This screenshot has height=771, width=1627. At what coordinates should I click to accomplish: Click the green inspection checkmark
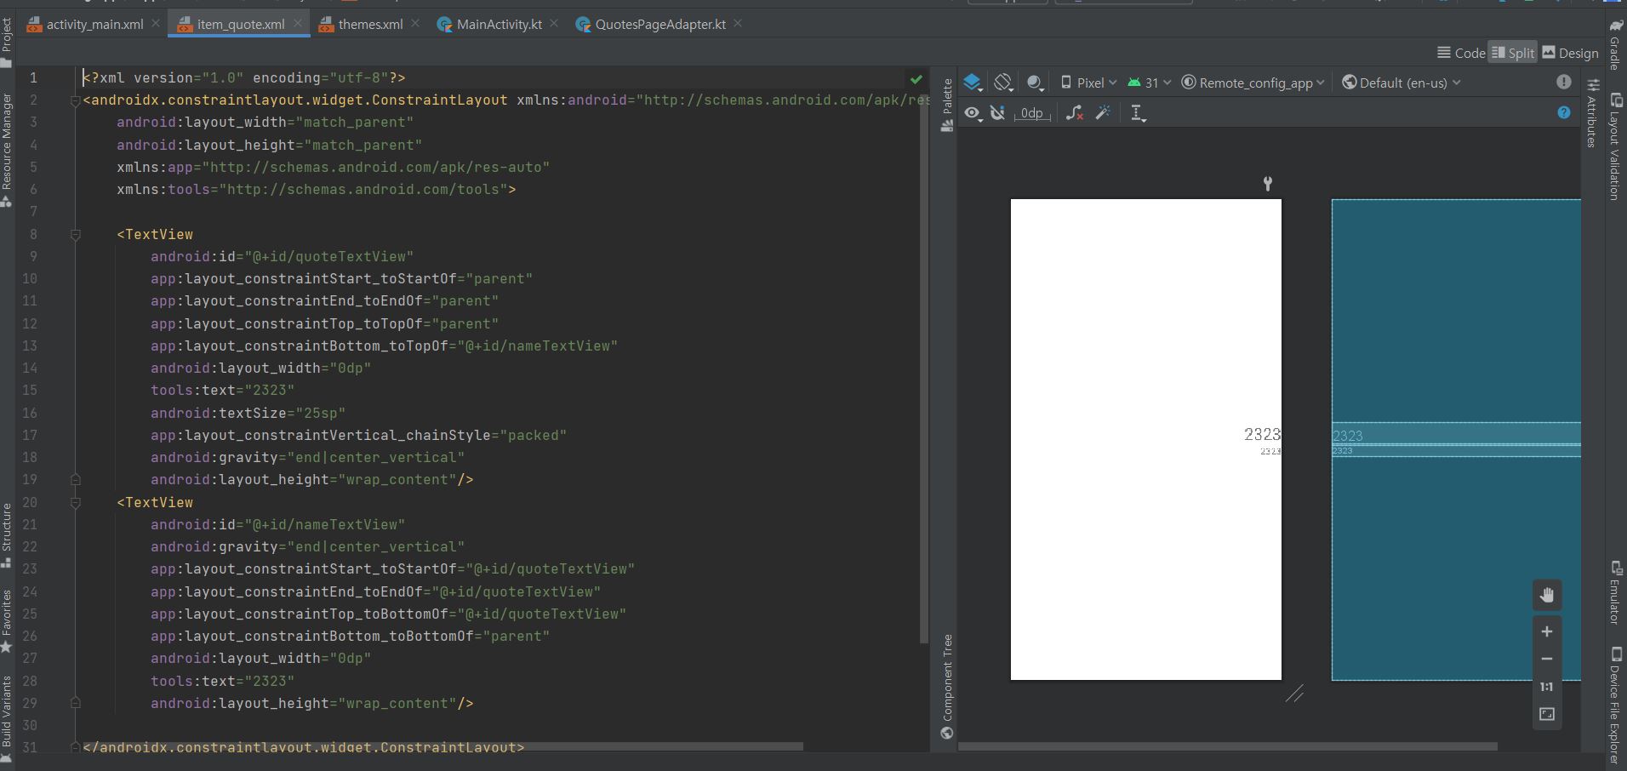[x=916, y=79]
